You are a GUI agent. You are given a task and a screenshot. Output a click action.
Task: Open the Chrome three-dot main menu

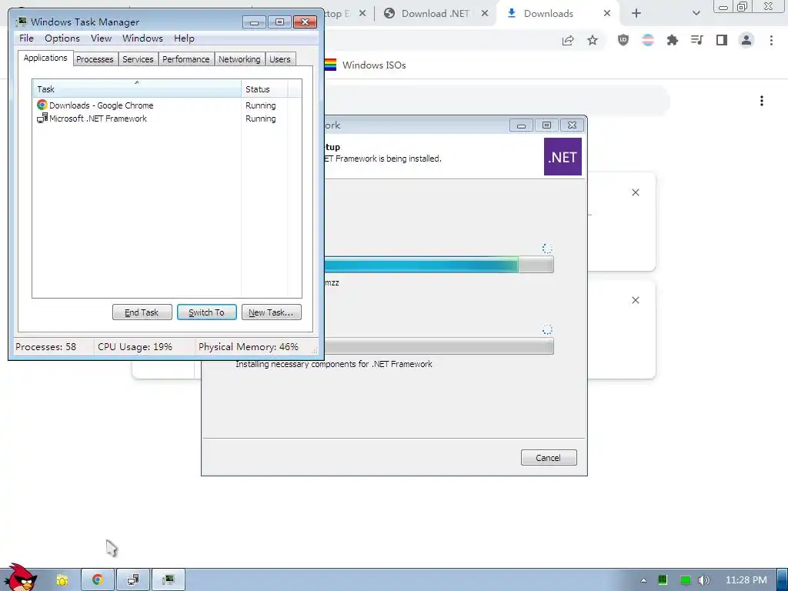[771, 40]
